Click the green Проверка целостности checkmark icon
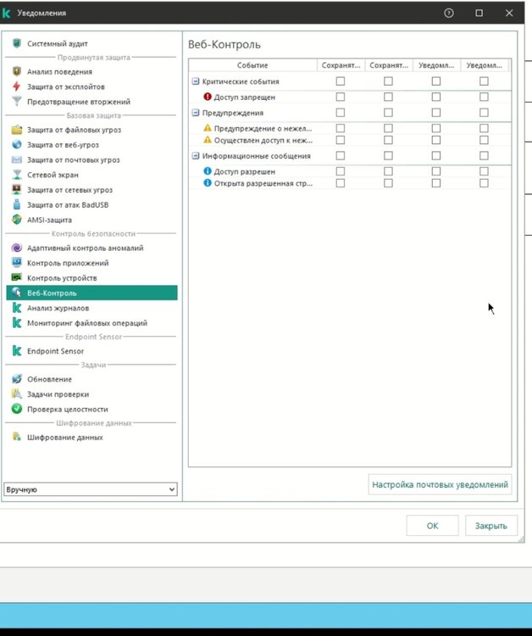This screenshot has height=636, width=532. [17, 409]
